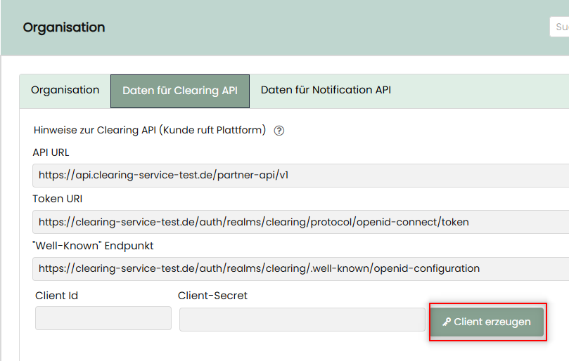Click the Well-Known Endpunkt URL field
The image size is (569, 361).
[300, 268]
